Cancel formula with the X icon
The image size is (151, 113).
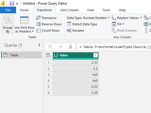tap(50, 47)
